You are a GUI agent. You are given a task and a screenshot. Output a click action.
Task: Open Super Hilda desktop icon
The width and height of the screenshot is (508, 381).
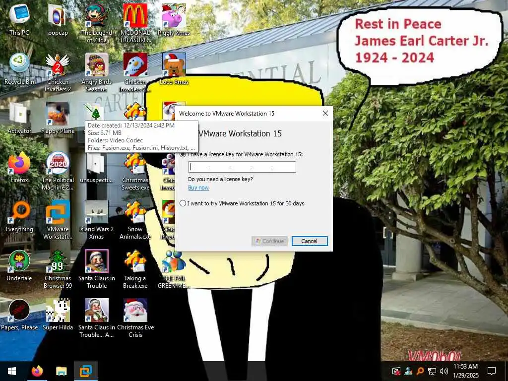[x=58, y=315]
